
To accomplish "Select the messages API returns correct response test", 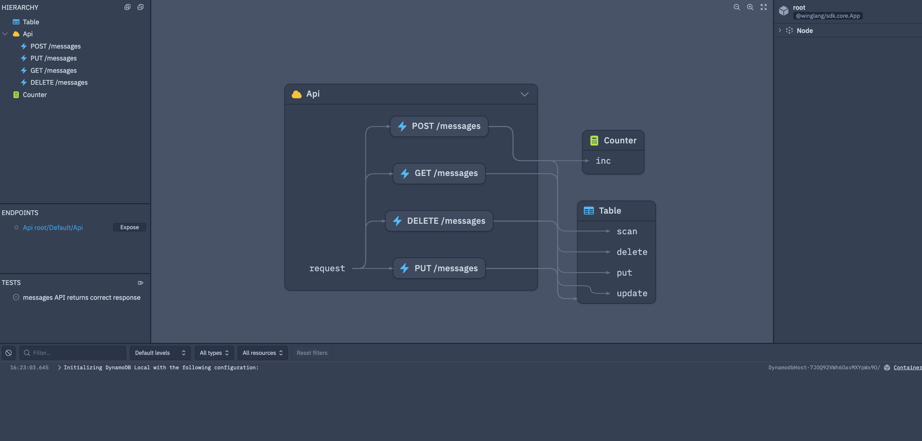I will tap(81, 298).
